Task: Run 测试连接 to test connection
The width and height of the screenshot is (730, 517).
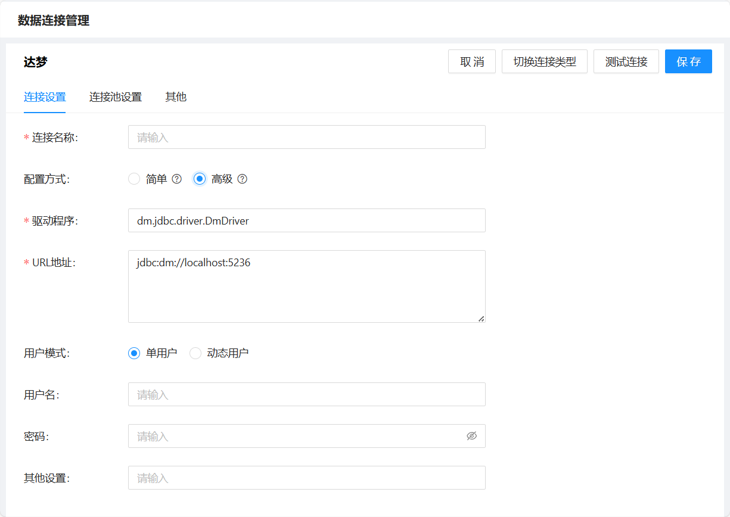Action: [x=626, y=61]
